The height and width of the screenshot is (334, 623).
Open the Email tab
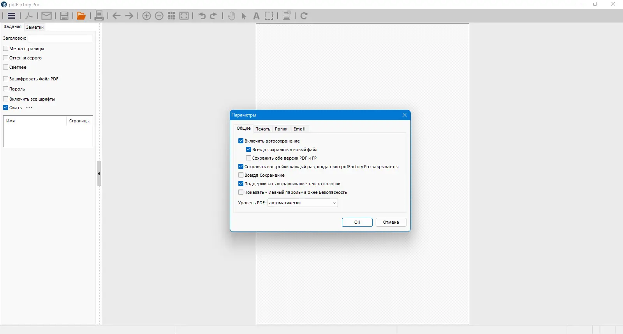pyautogui.click(x=299, y=129)
